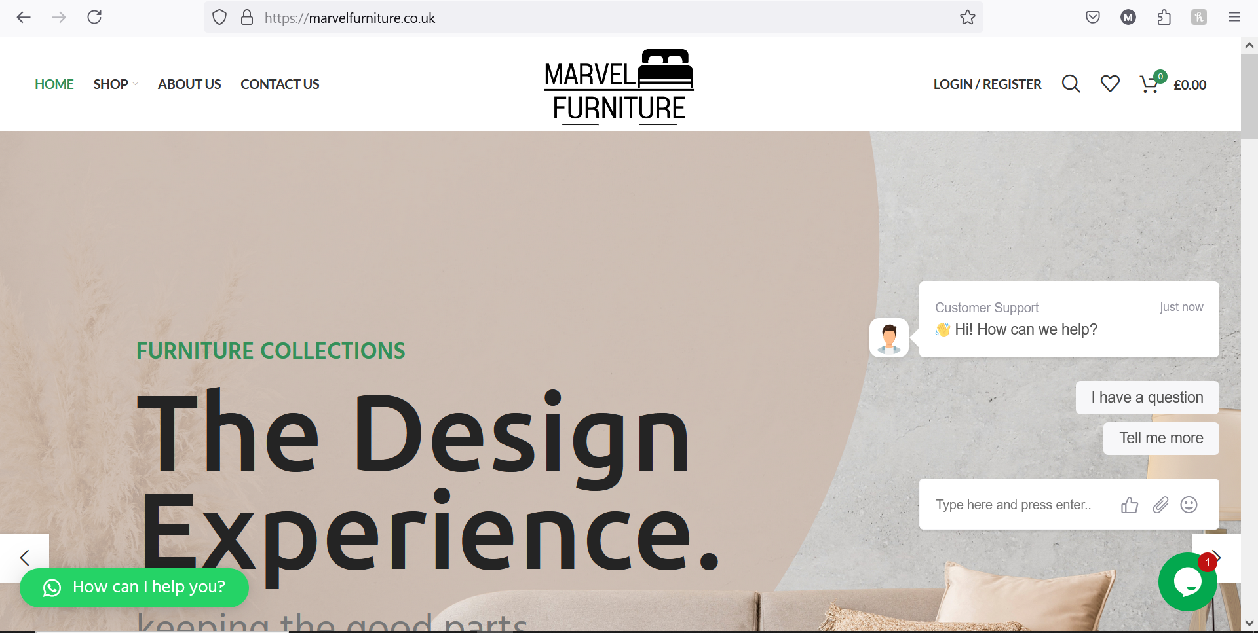Click the attachment paperclip icon
Viewport: 1258px width, 633px height.
pos(1160,505)
